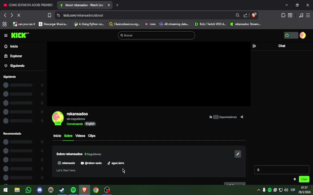The width and height of the screenshot is (313, 195).
Task: Click the ESP input language indicator
Action: coord(293,190)
